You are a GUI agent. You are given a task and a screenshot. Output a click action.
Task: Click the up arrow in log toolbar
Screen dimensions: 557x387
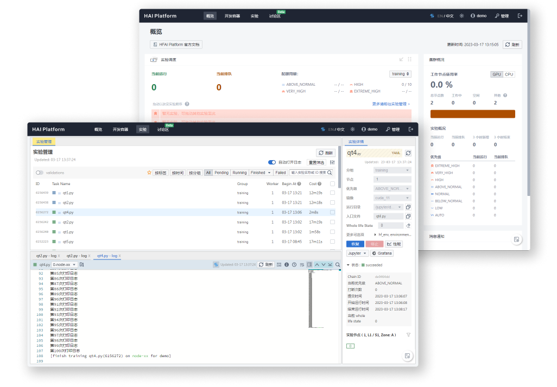[317, 264]
